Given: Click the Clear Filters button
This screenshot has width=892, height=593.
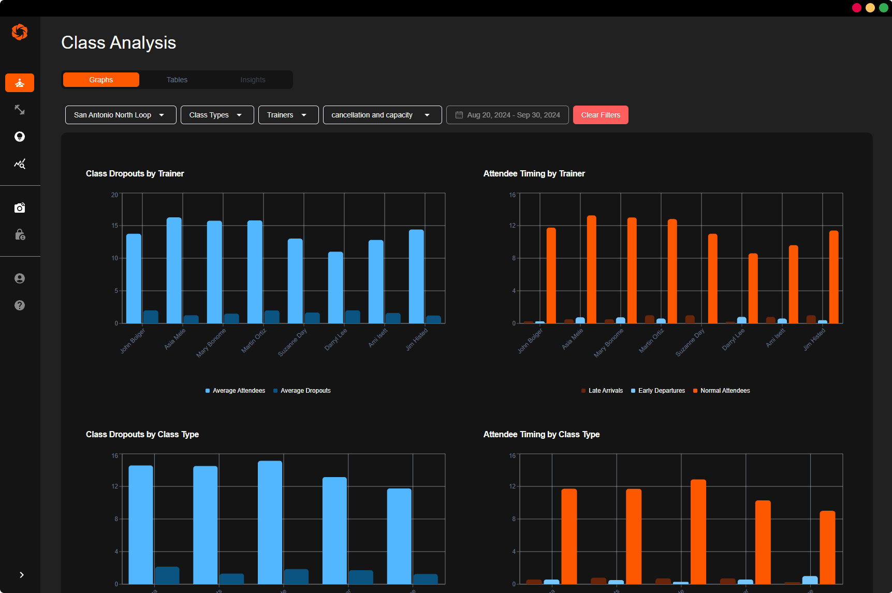Looking at the screenshot, I should 601,115.
